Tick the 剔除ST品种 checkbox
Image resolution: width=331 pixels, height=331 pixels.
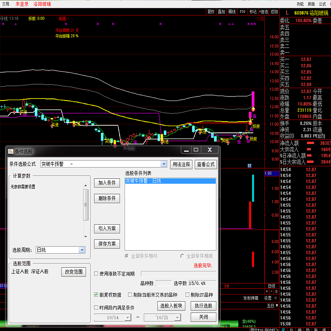point(187,295)
